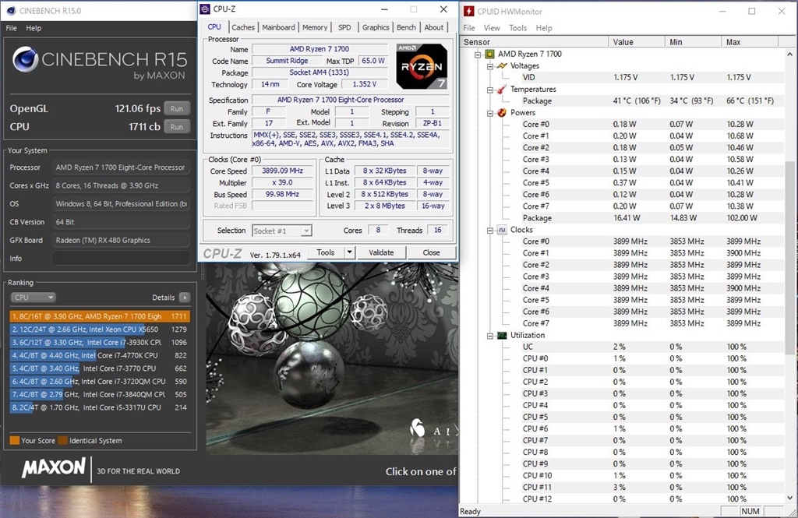This screenshot has width=798, height=518.
Task: Click the Cinebench title bar app icon
Action: click(x=11, y=11)
